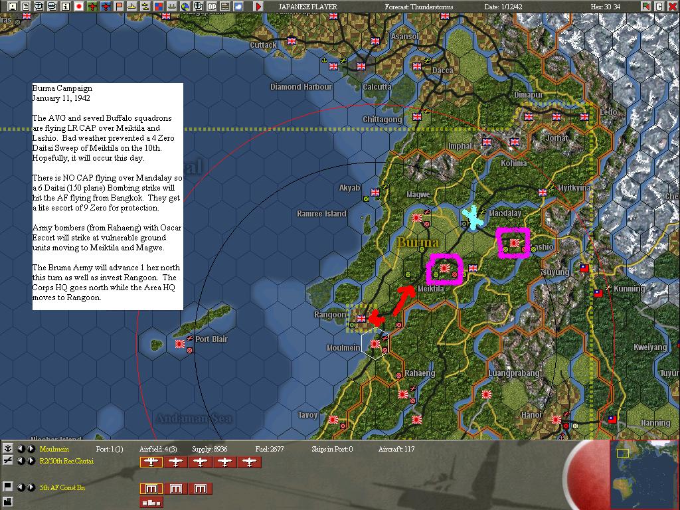Screen dimensions: 680x510
Task: Click the black flag icon beside 5th AF Const Bn
Action: pyautogui.click(x=7, y=487)
